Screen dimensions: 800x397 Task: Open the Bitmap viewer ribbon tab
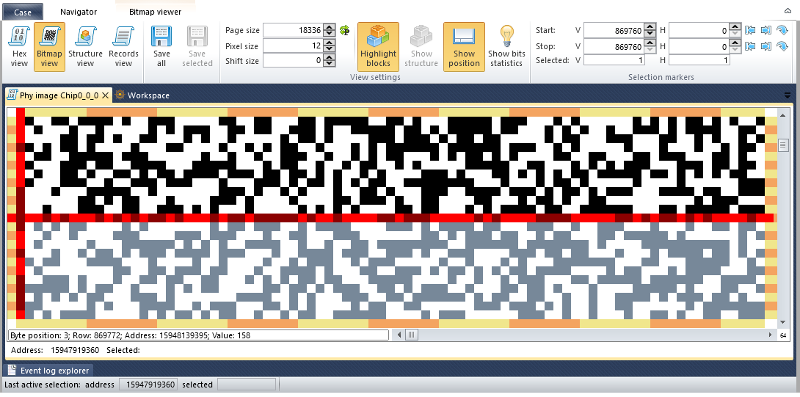click(x=155, y=12)
